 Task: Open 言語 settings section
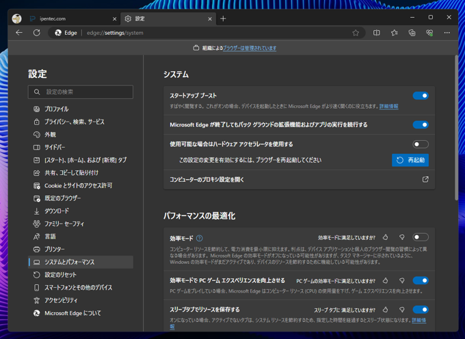coord(81,236)
